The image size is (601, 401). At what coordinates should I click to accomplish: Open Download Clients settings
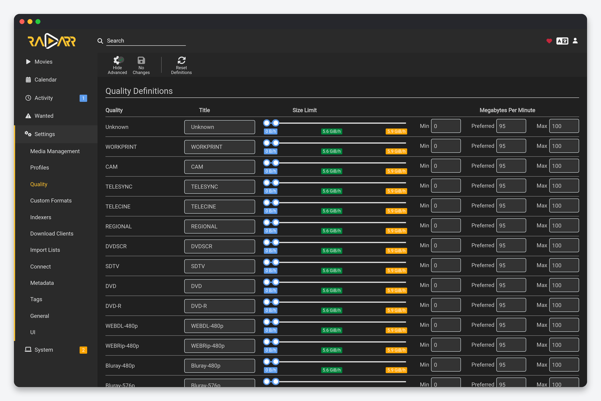[x=52, y=234]
